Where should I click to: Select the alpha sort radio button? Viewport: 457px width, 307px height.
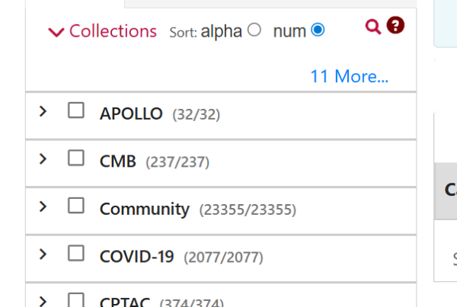254,30
